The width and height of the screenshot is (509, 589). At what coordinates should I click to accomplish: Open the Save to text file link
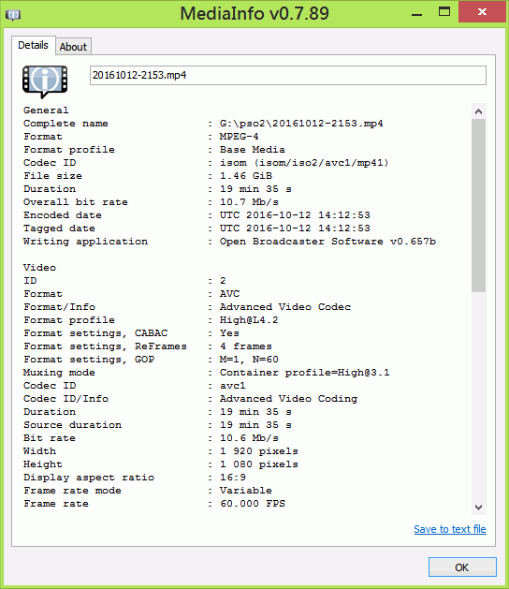click(x=450, y=529)
